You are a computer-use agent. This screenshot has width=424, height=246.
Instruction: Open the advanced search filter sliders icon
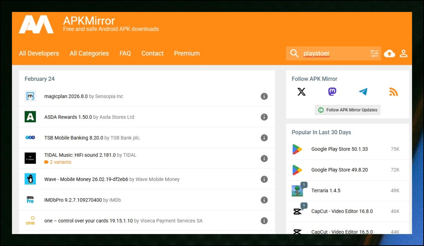point(374,53)
